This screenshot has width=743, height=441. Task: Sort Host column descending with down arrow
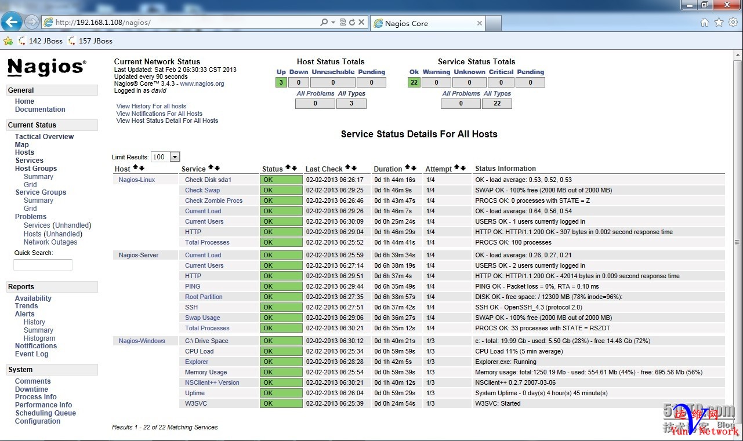(142, 168)
